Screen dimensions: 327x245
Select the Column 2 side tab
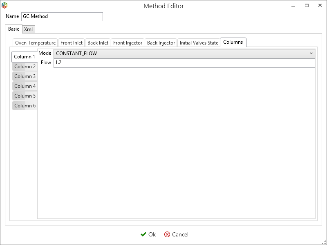[25, 67]
